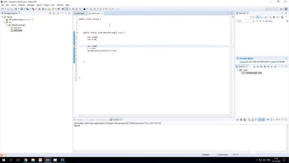Image resolution: width=289 pixels, height=163 pixels.
Task: Click the Connect link in Connect Mylyn
Action: click(x=243, y=62)
